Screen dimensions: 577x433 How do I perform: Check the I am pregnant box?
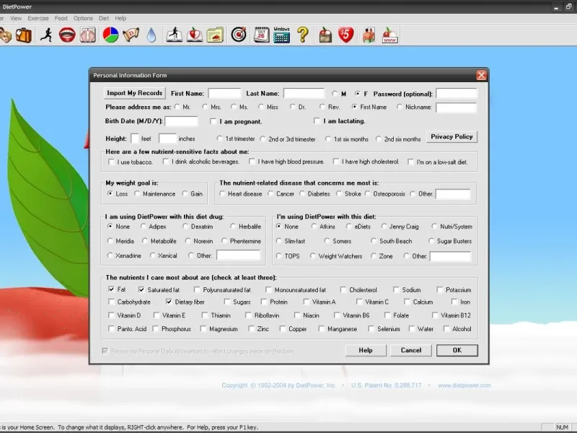point(213,121)
